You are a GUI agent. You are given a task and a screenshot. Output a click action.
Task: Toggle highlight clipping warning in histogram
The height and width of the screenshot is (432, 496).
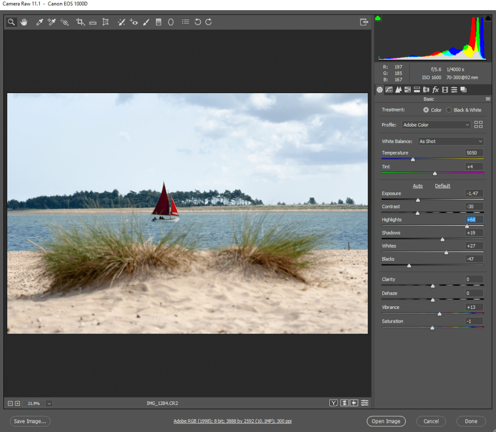[488, 18]
